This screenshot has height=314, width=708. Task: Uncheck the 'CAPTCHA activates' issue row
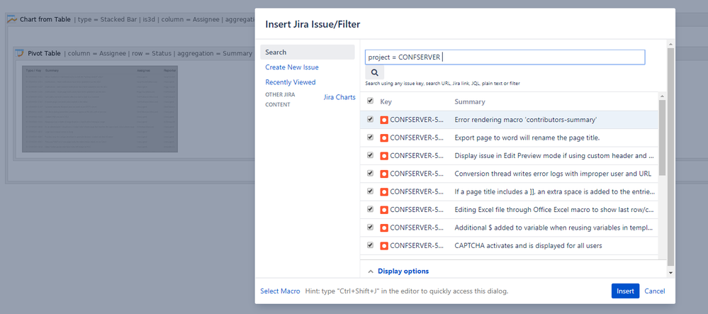(x=370, y=245)
